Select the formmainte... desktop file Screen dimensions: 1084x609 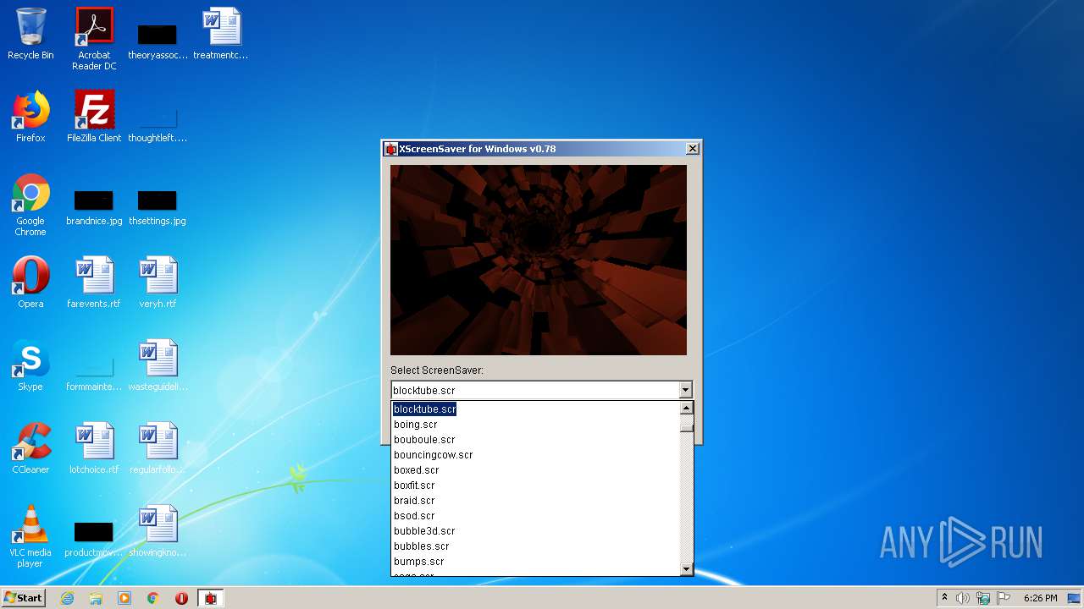[94, 374]
